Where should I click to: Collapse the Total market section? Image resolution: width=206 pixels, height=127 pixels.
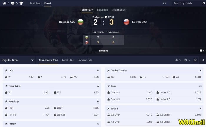pos(200,86)
